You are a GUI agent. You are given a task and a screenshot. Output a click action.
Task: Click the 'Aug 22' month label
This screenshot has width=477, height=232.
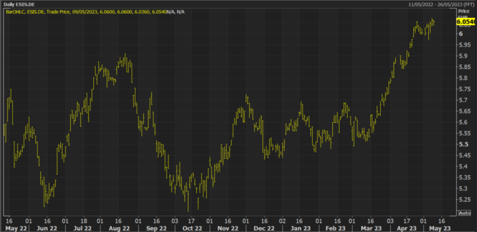tap(119, 228)
